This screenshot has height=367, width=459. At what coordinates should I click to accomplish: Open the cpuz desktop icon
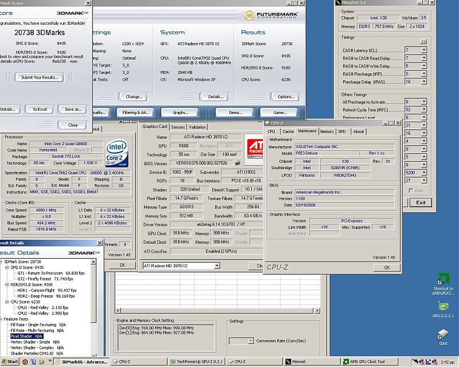pyautogui.click(x=443, y=337)
